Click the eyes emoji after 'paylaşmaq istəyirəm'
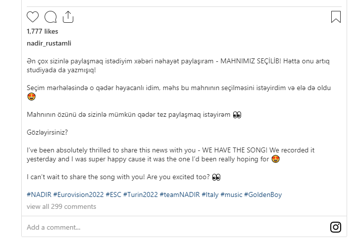 (237, 115)
